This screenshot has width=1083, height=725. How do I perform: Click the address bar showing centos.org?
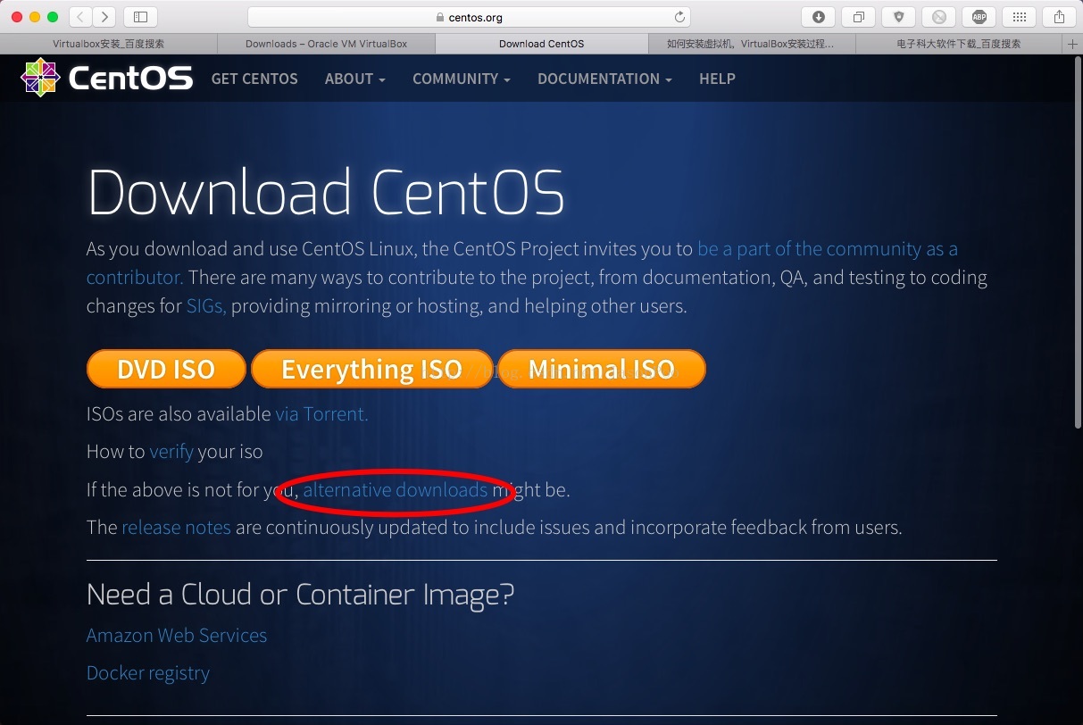coord(469,17)
